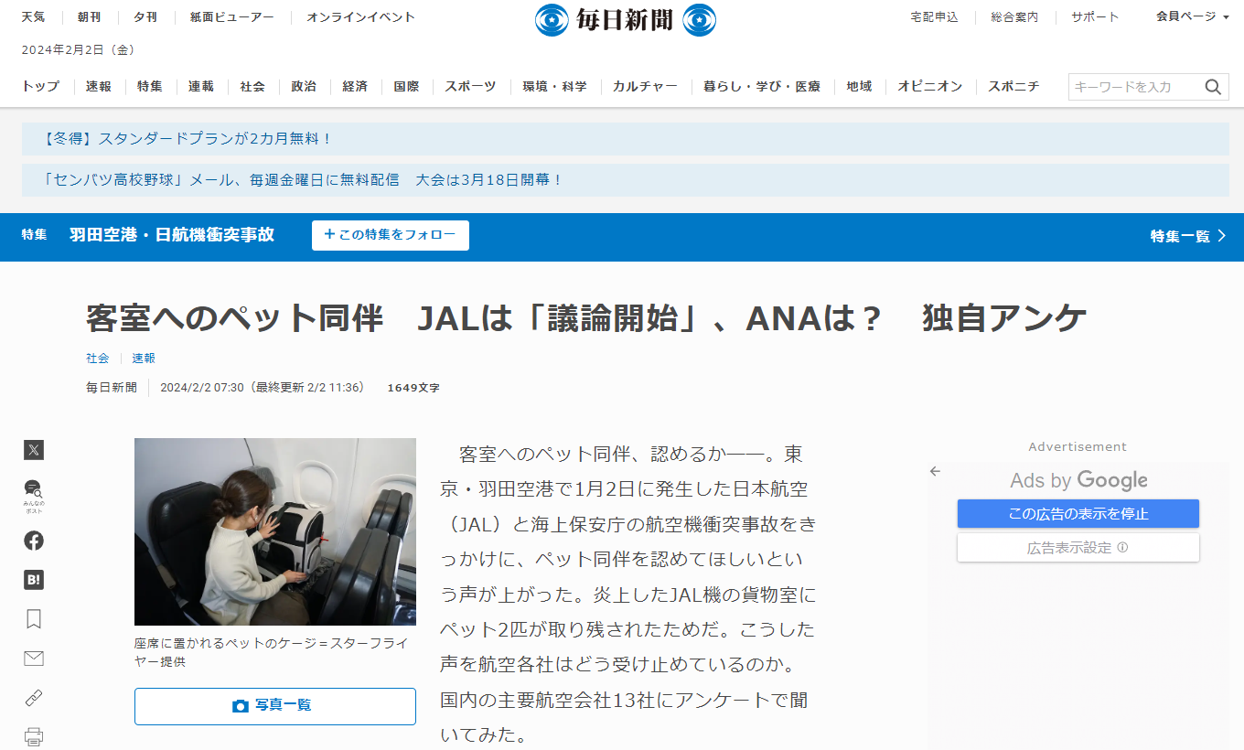Open 経済 navigation item
This screenshot has height=750, width=1244.
355,86
